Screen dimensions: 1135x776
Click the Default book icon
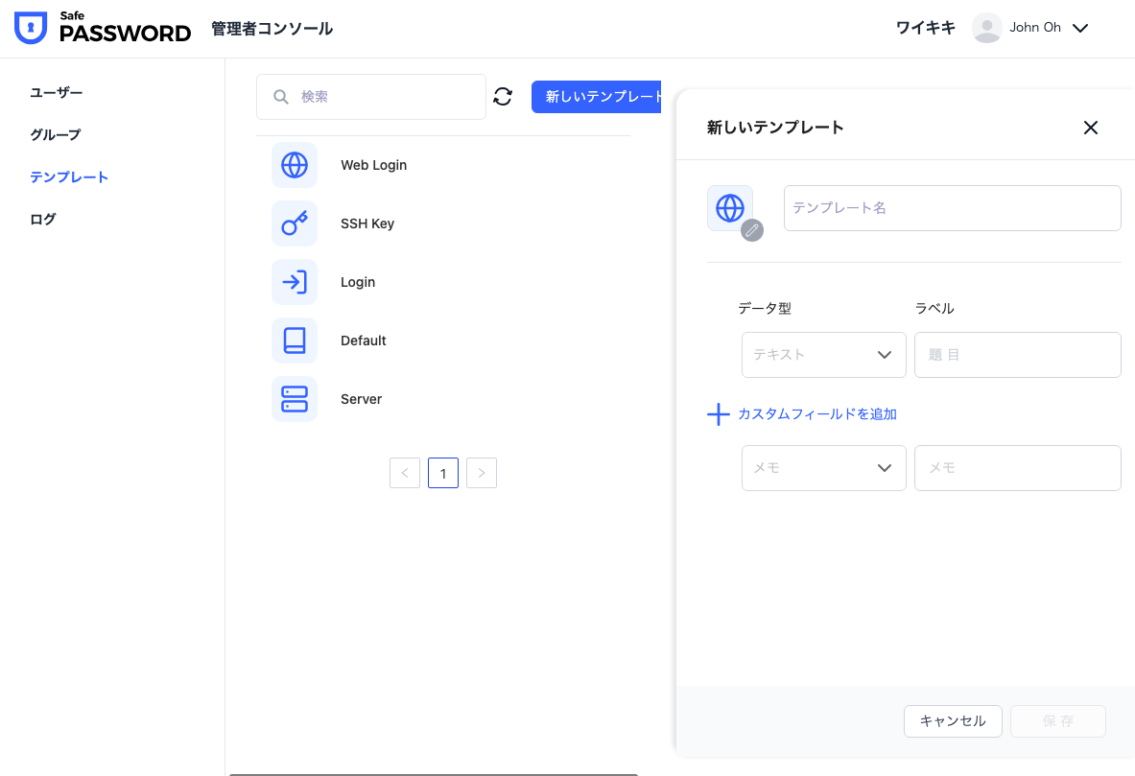coord(295,341)
